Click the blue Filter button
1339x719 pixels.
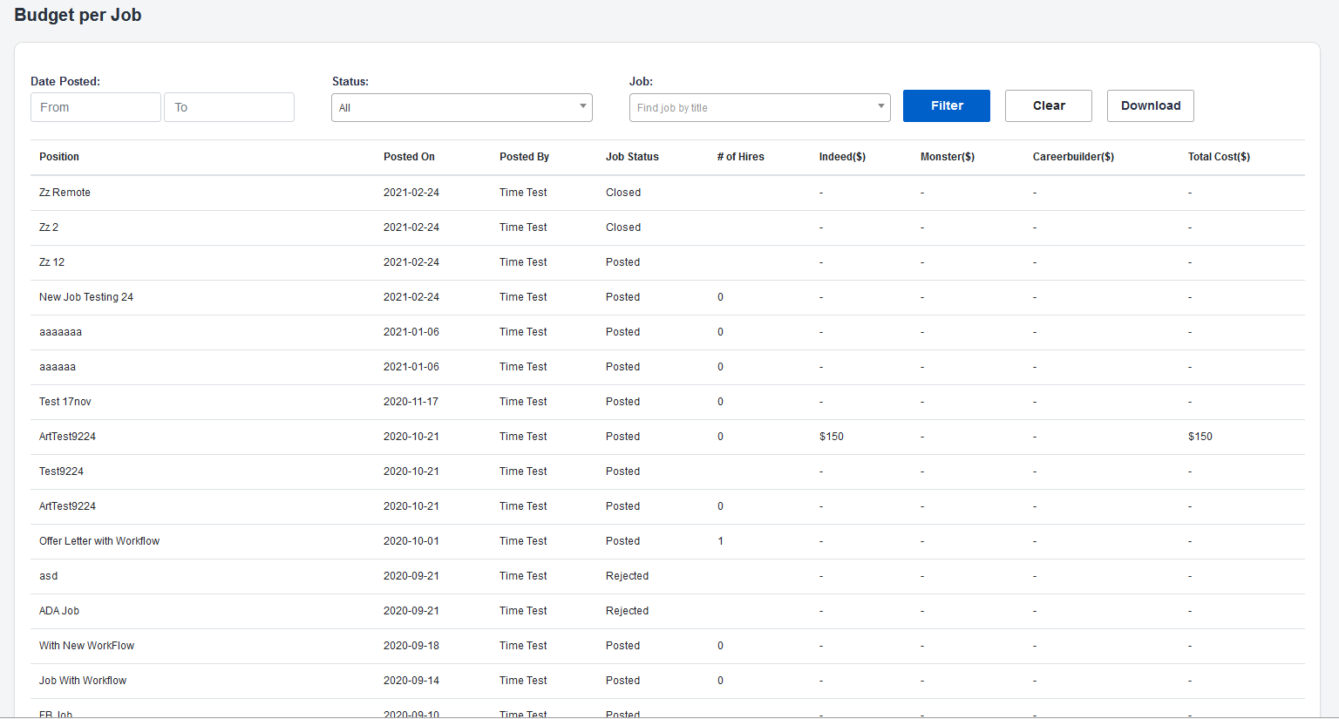[946, 105]
